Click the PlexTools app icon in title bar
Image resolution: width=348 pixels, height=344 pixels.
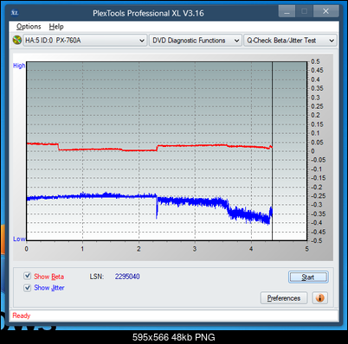[x=15, y=13]
